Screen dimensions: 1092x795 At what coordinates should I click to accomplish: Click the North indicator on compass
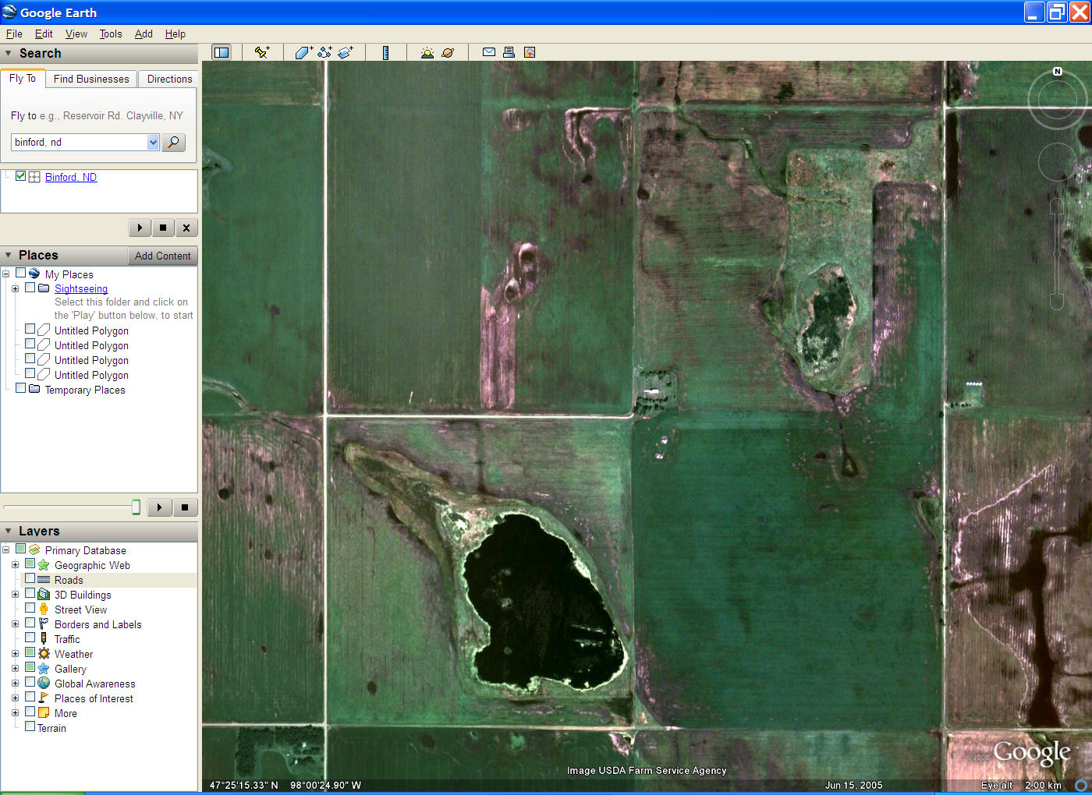[1058, 71]
